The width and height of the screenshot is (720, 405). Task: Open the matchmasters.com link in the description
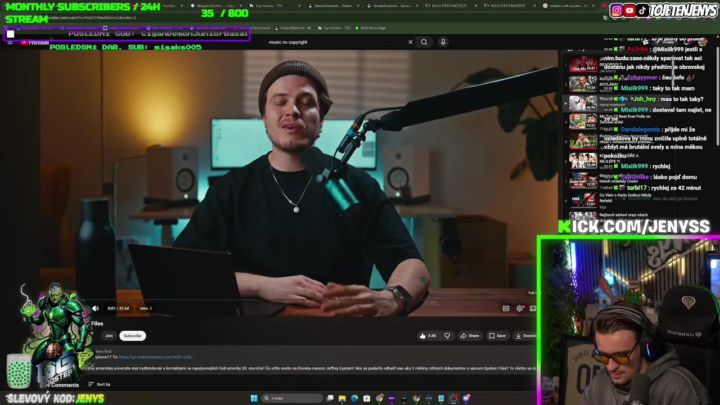(x=156, y=357)
